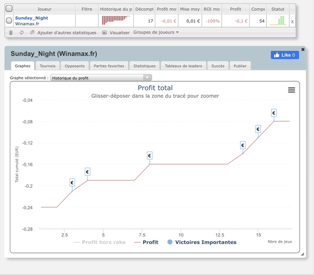Screen dimensions: 314x275
Task: Open the Publier tab
Action: [240, 66]
